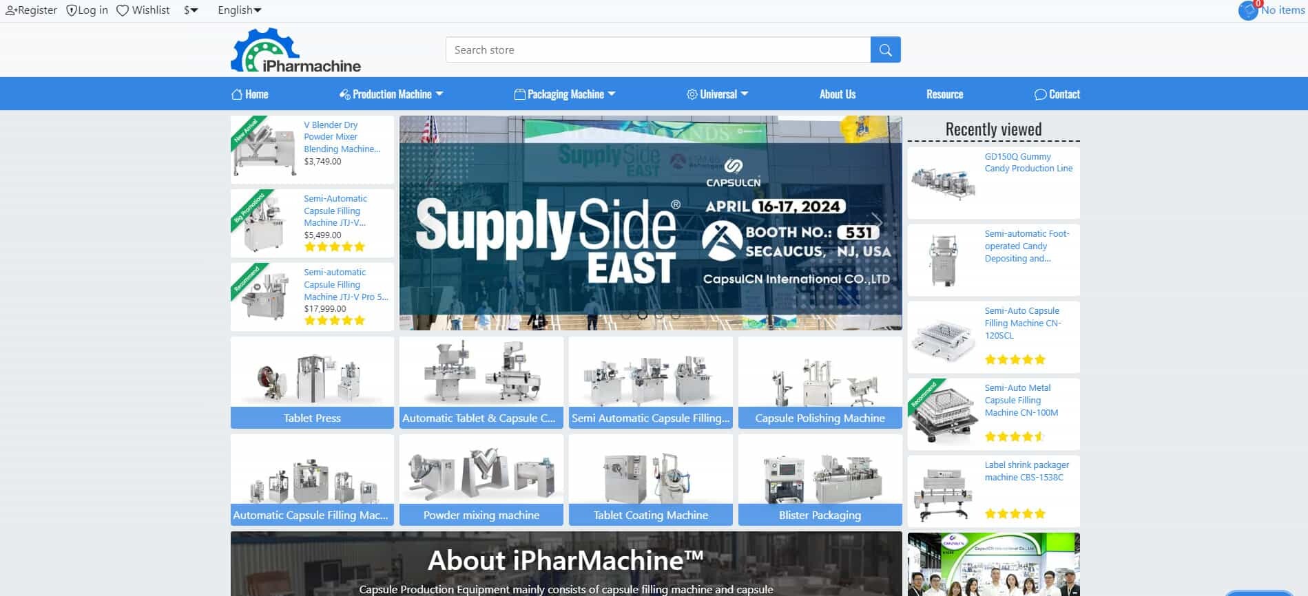Focus the Search store field

coord(658,50)
